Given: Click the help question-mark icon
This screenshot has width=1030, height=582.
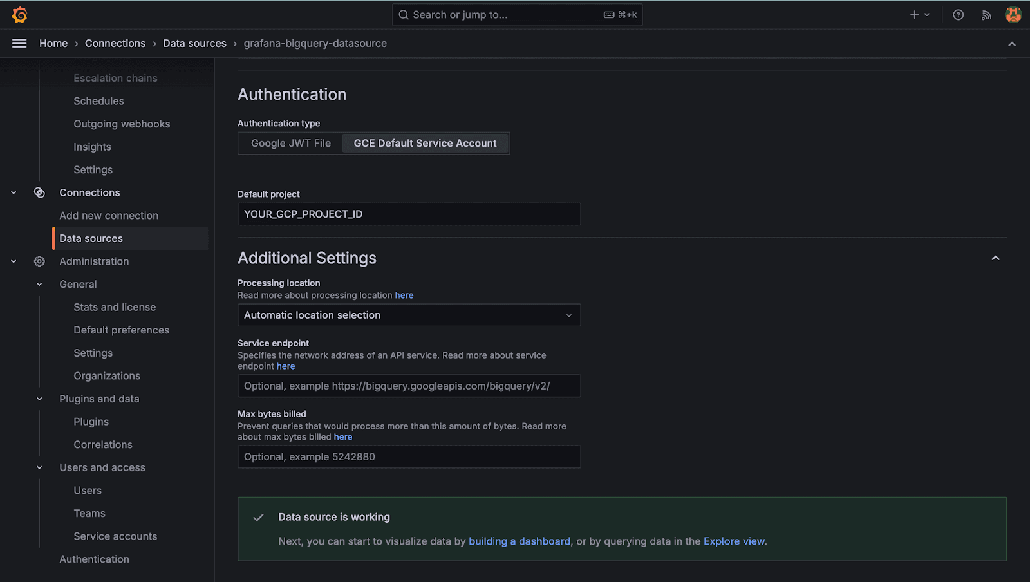Looking at the screenshot, I should click(958, 14).
